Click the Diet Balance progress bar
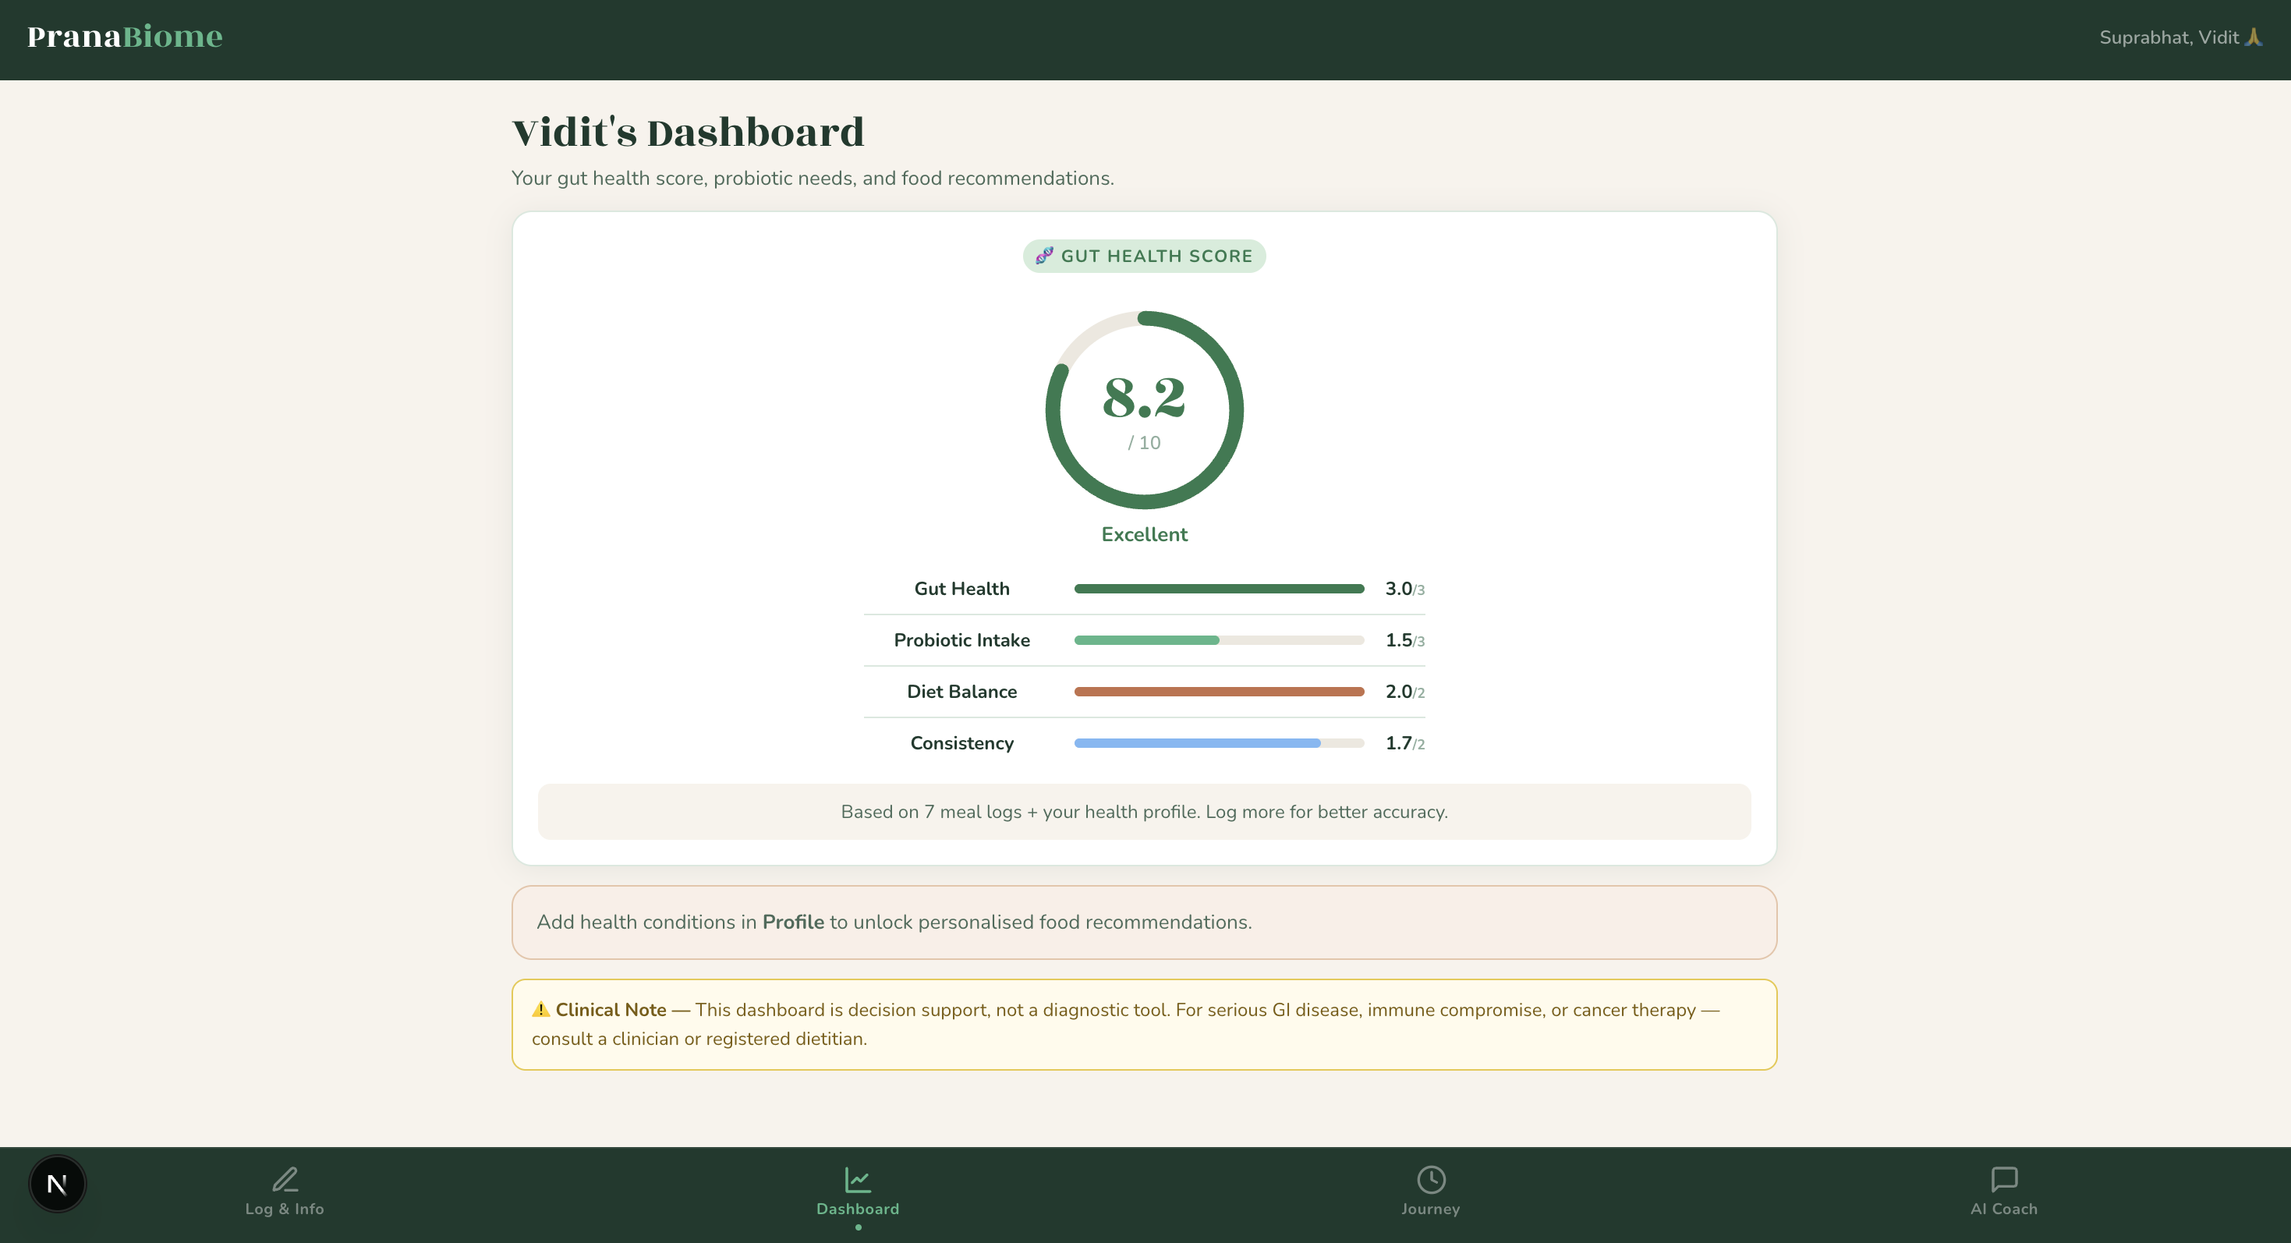 click(1219, 692)
